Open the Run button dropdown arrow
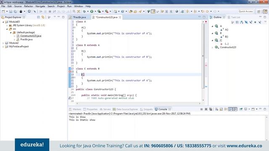 (95, 11)
